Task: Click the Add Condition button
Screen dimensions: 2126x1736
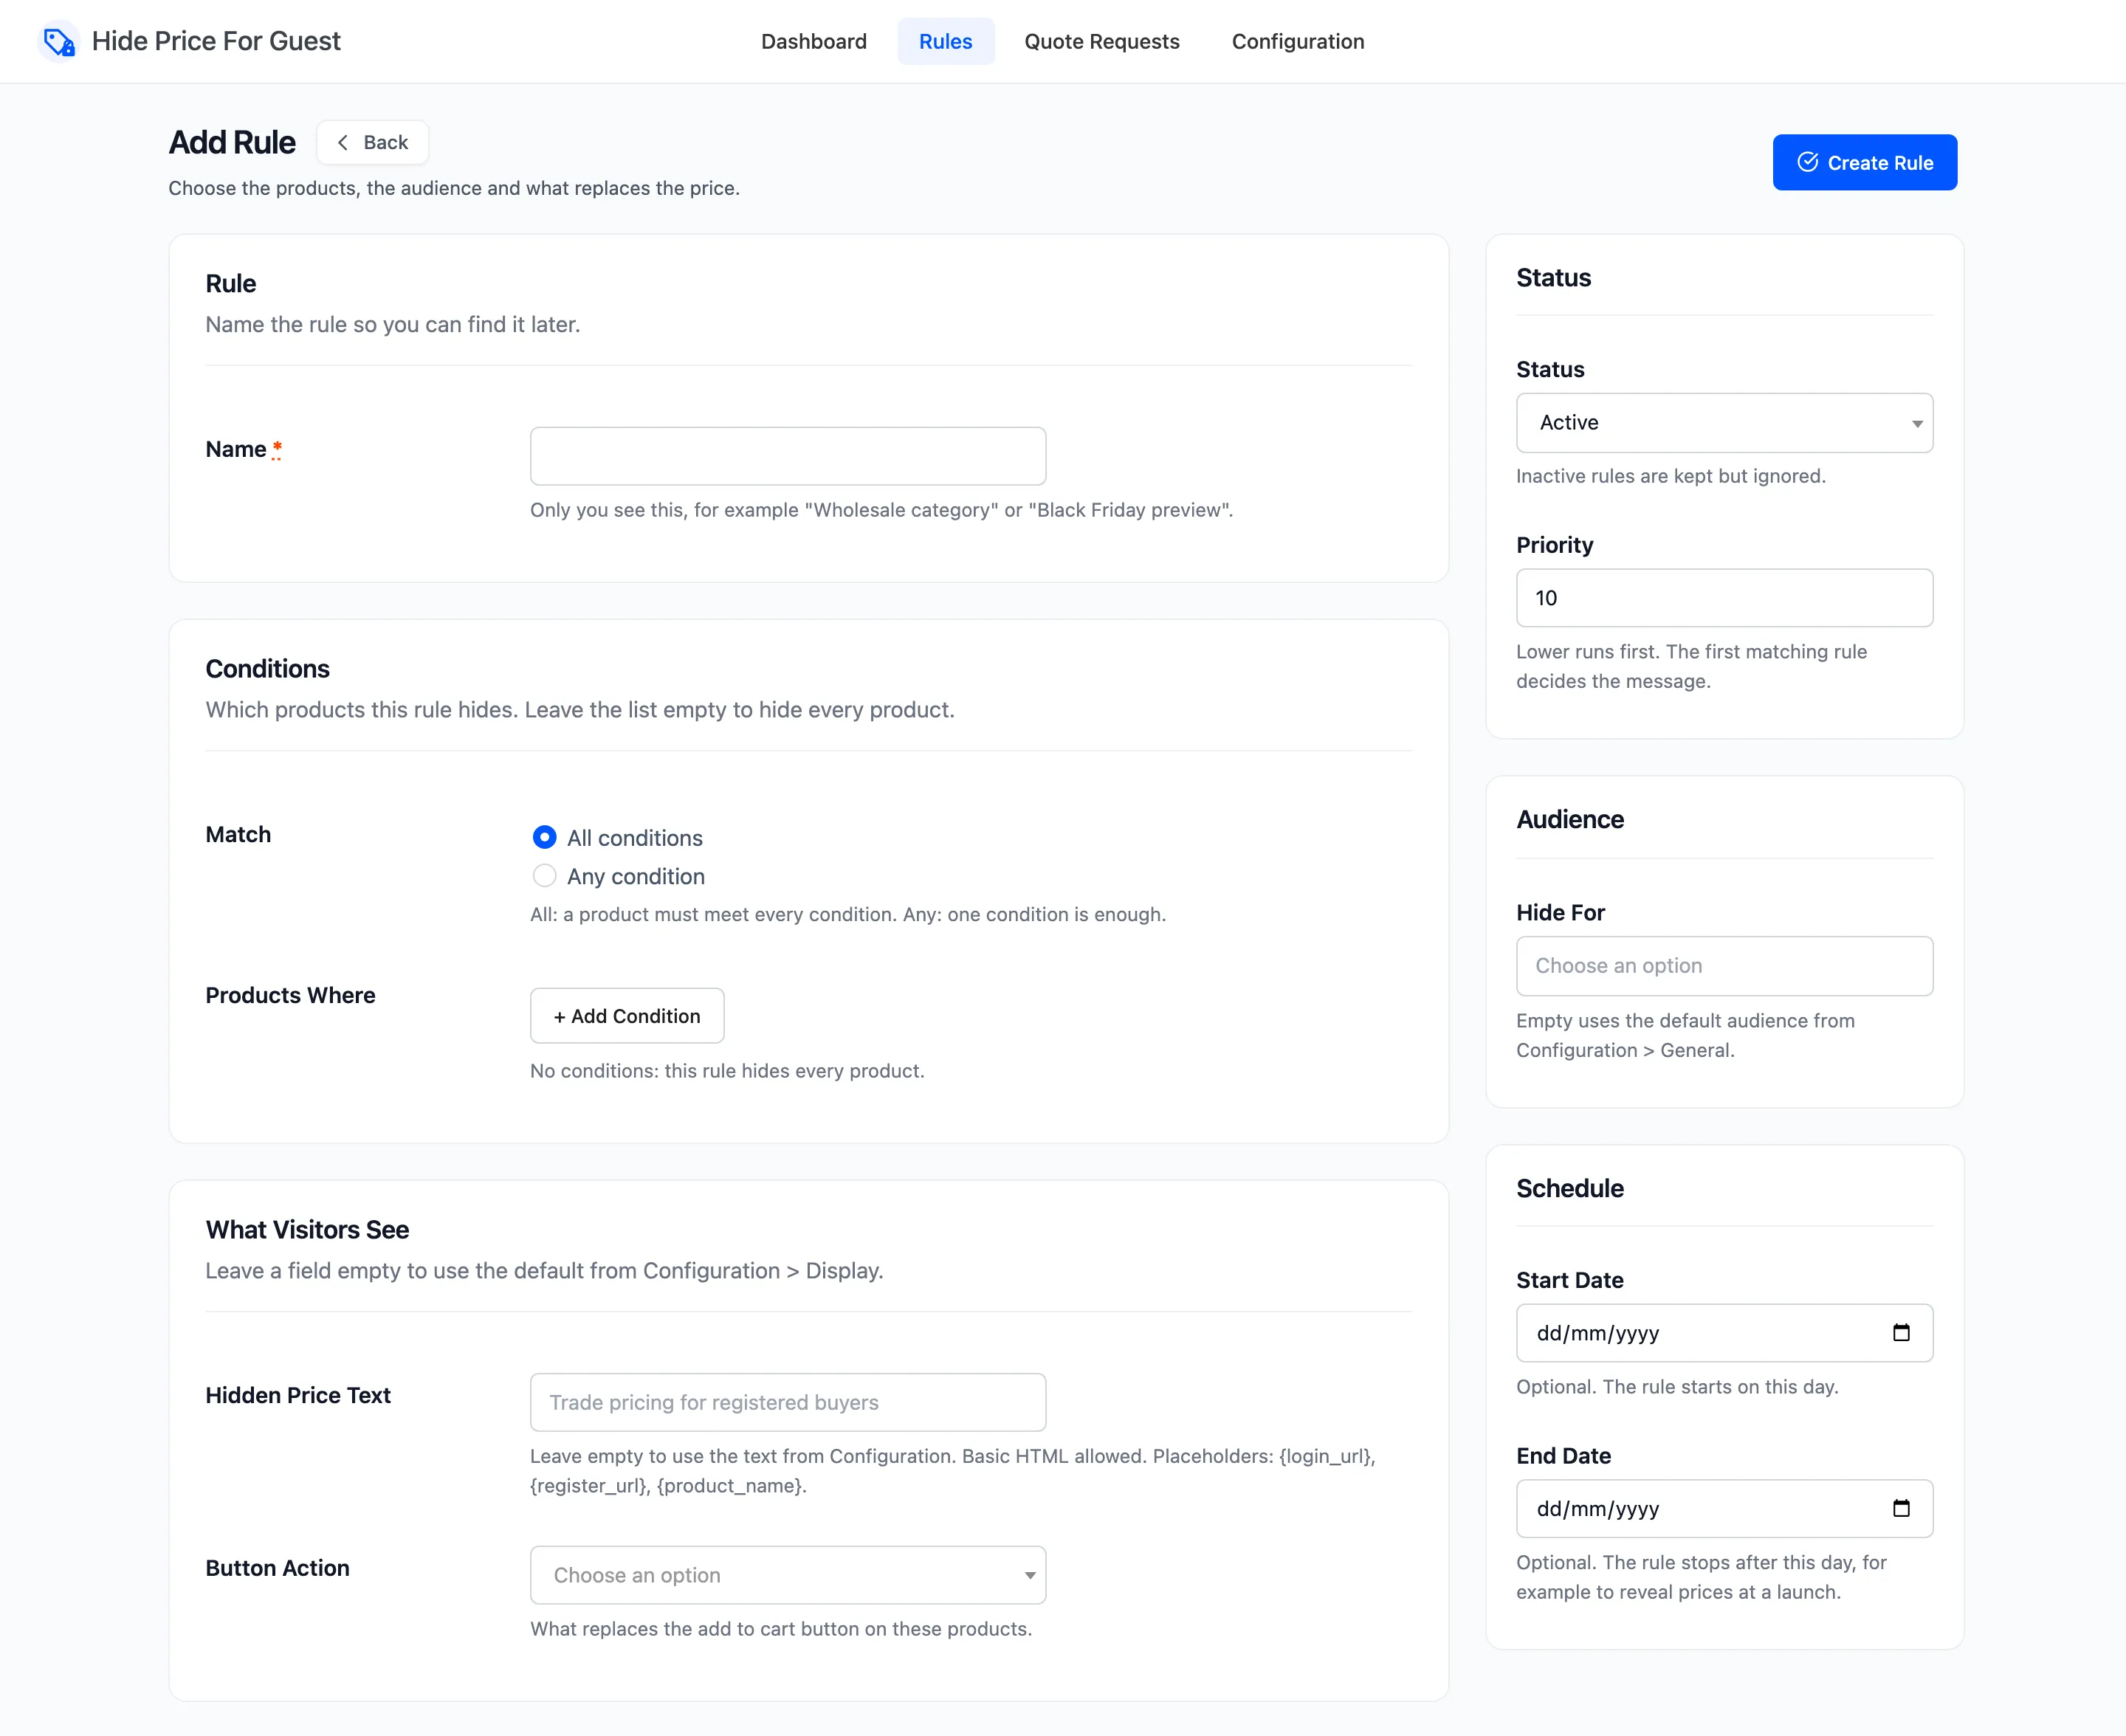Action: (x=626, y=1016)
